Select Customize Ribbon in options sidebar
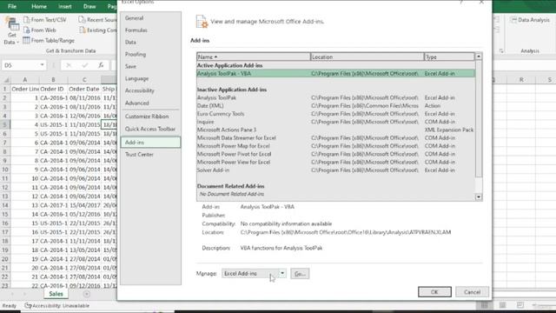 (x=150, y=117)
